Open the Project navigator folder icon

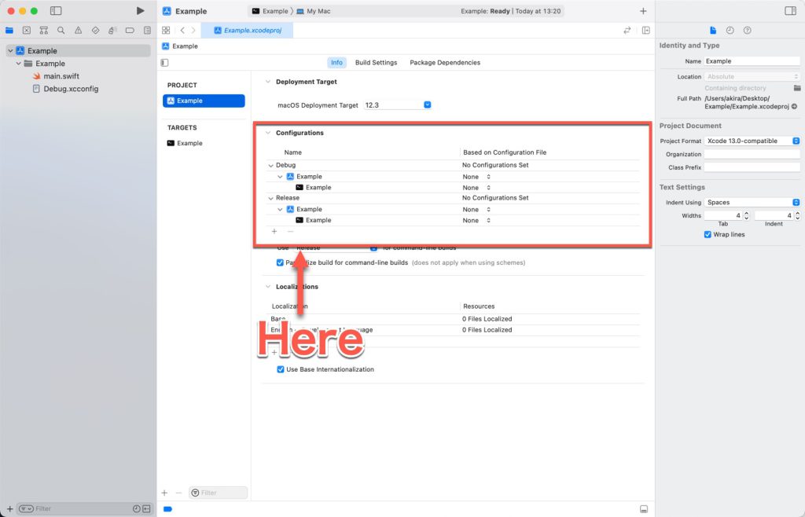coord(9,31)
